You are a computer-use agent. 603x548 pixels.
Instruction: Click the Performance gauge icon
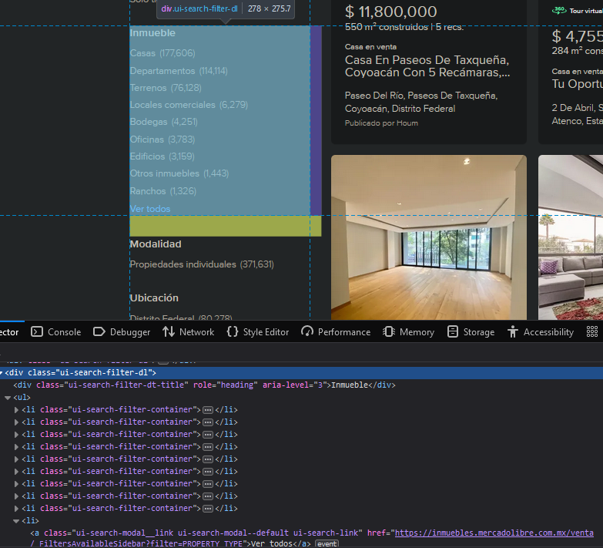[307, 331]
